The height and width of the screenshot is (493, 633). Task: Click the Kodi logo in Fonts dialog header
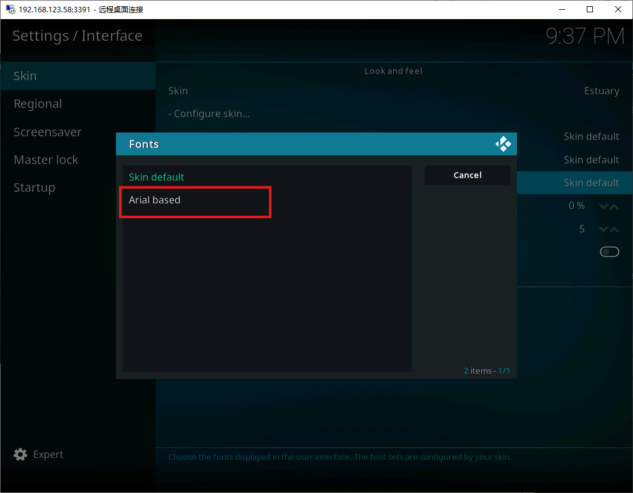pos(503,144)
